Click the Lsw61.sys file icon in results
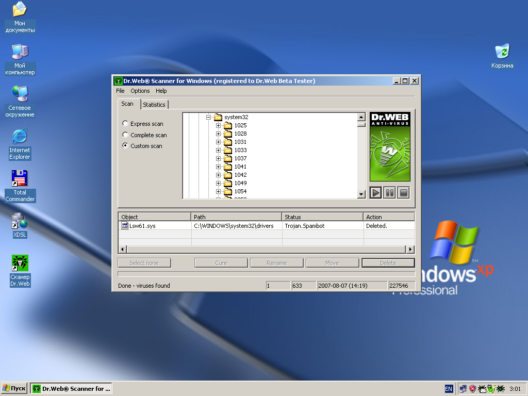528x396 pixels. click(x=125, y=226)
